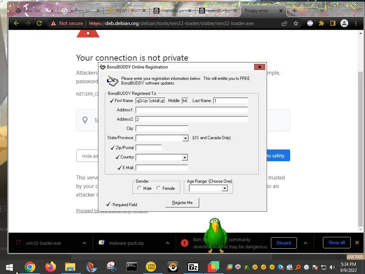Click the volume speaker tray icon

pyautogui.click(x=332, y=267)
